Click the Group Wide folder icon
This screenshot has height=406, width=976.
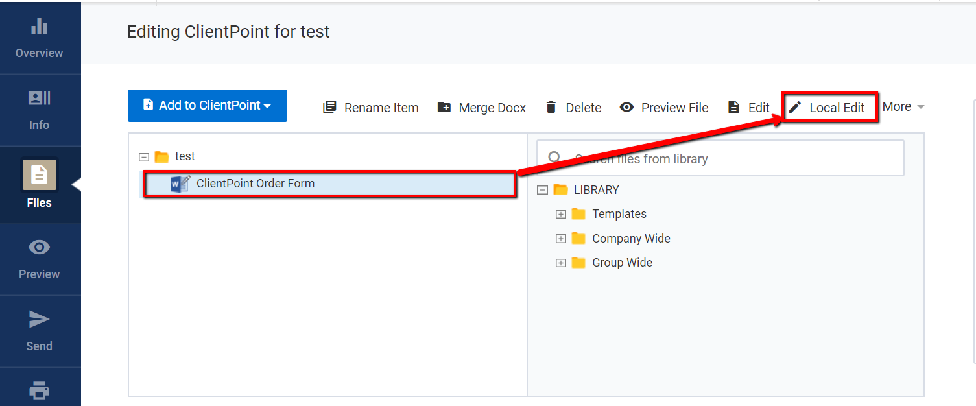click(578, 263)
